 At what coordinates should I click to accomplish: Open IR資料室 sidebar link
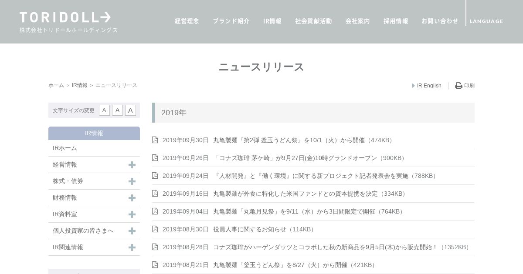coord(65,214)
